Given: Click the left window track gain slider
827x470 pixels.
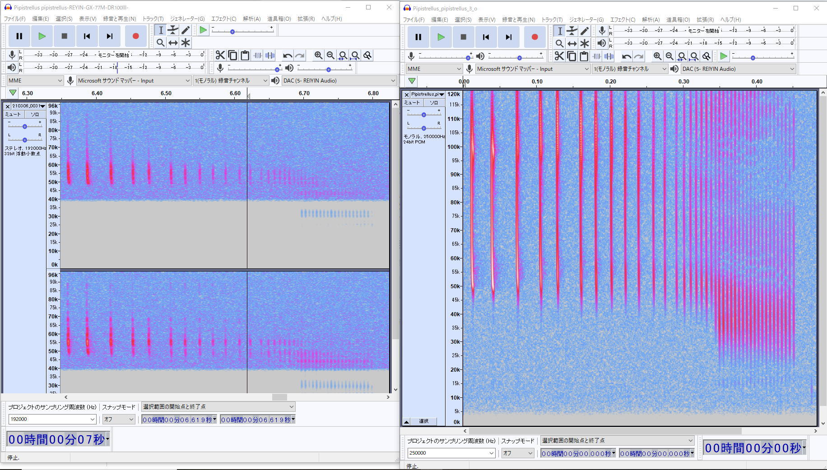Looking at the screenshot, I should [x=25, y=126].
